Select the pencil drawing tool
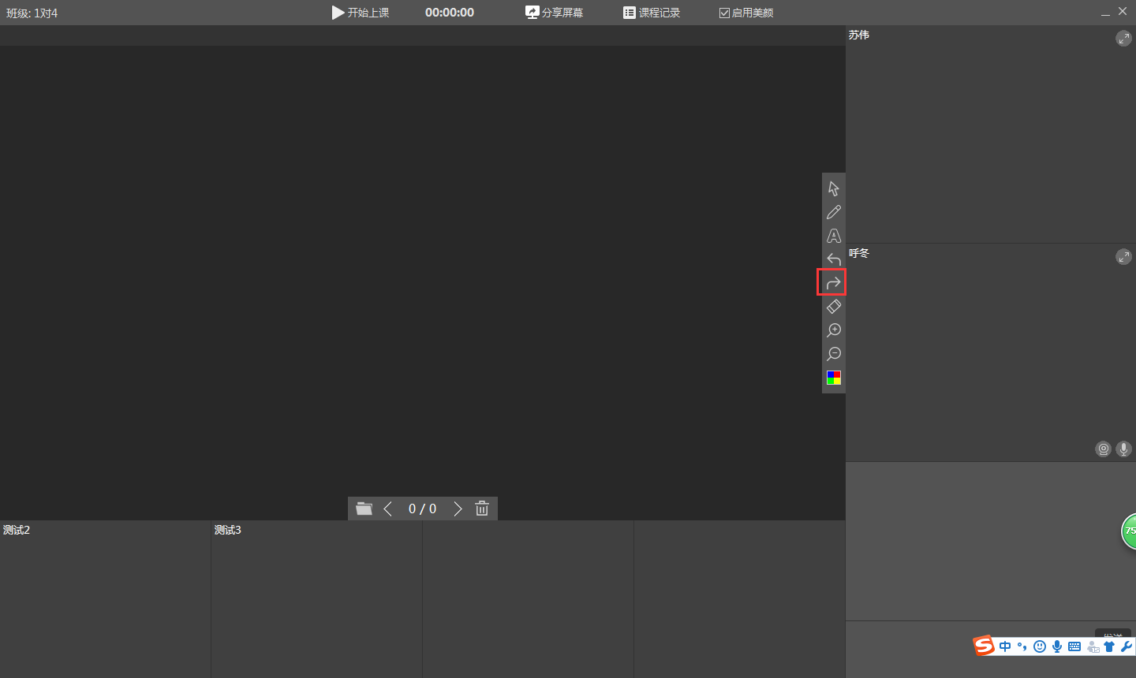1136x678 pixels. (834, 212)
